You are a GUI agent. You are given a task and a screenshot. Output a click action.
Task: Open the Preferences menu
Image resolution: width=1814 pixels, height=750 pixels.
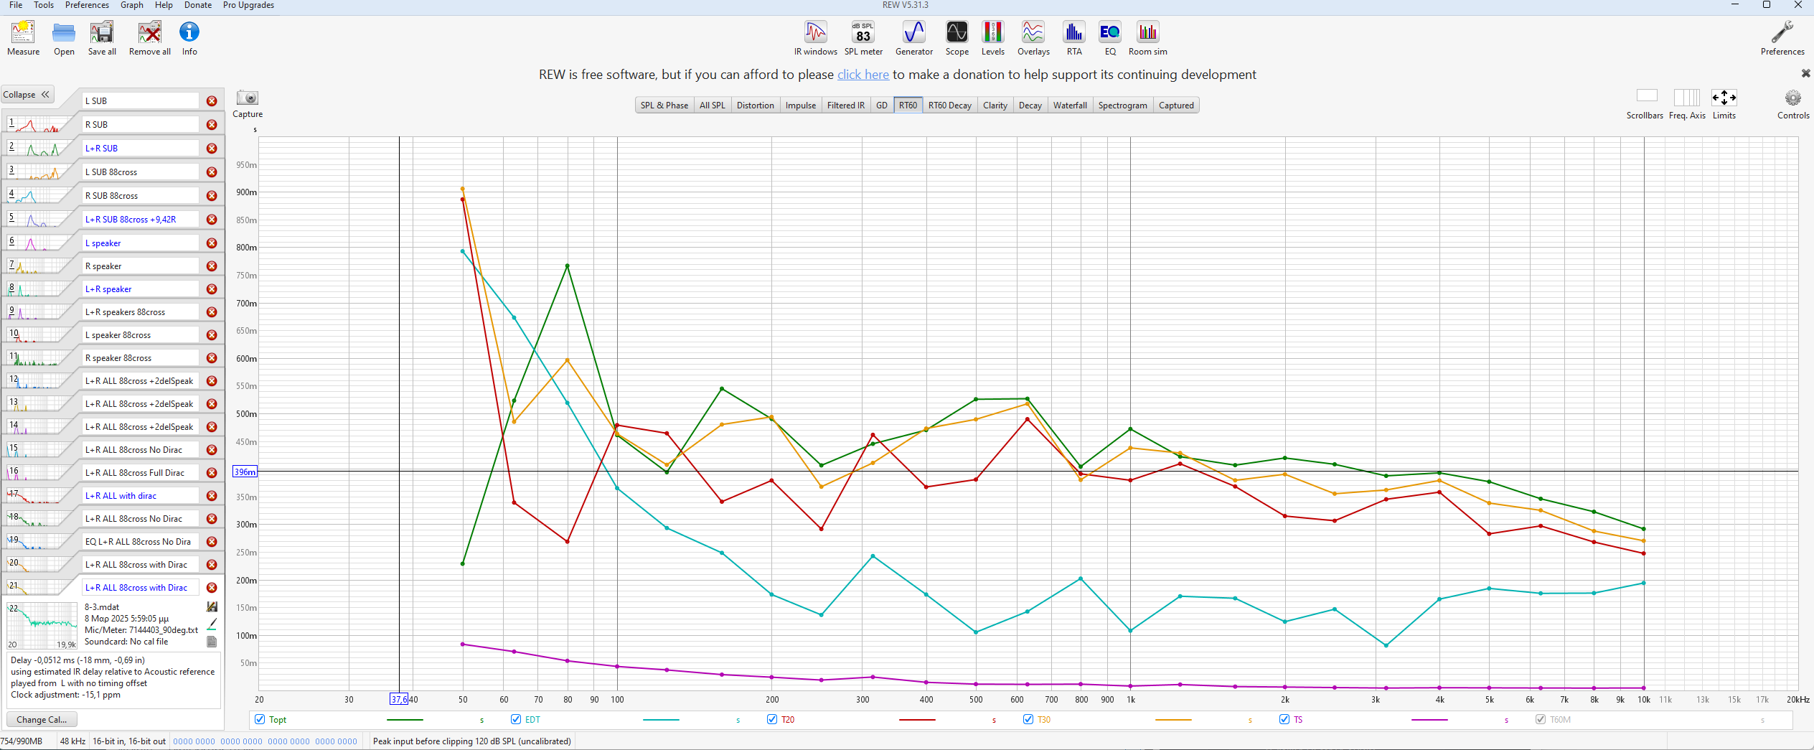(87, 5)
